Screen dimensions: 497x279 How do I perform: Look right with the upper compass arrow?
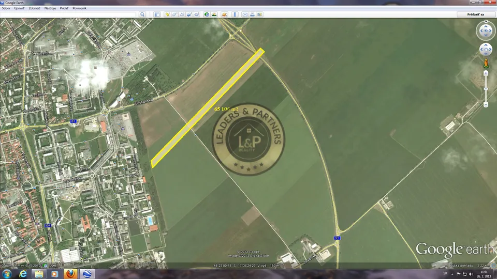coord(490,31)
